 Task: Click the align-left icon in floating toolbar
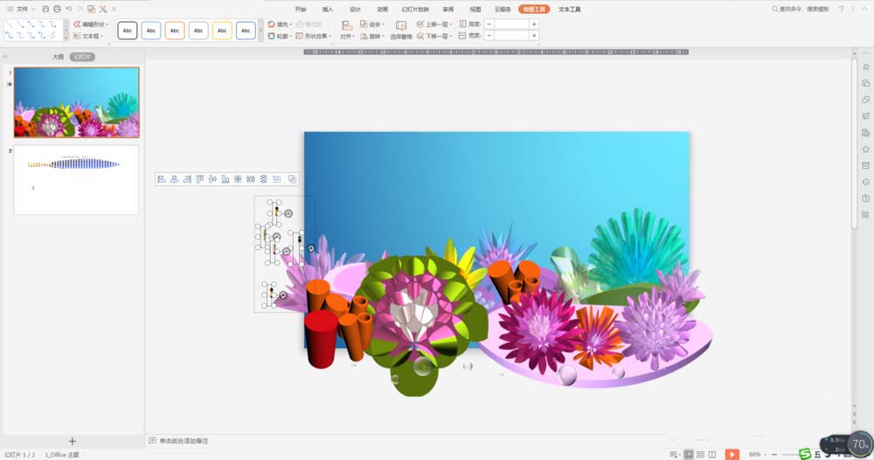162,179
